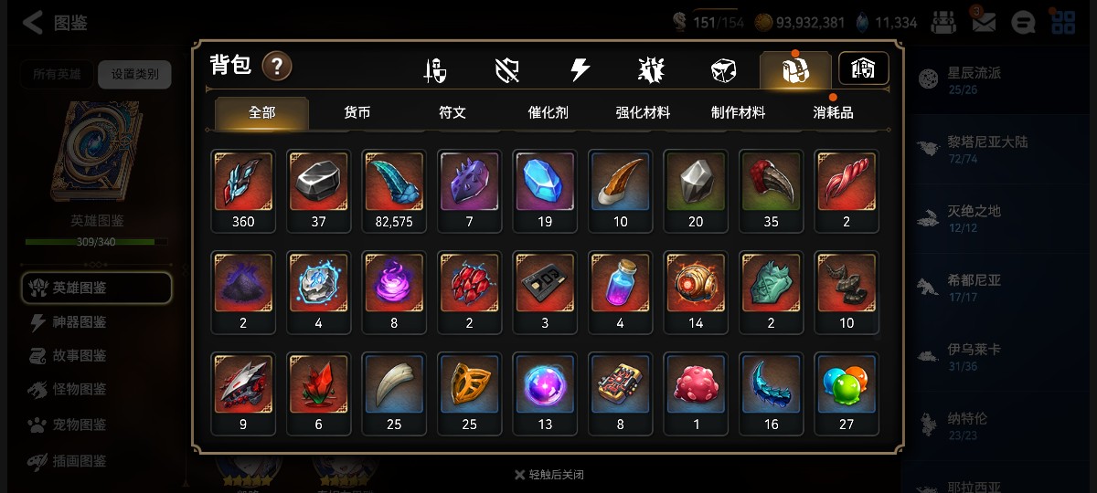Screen dimensions: 1097x493
Task: Switch to the 消耗品 tab
Action: tap(833, 113)
